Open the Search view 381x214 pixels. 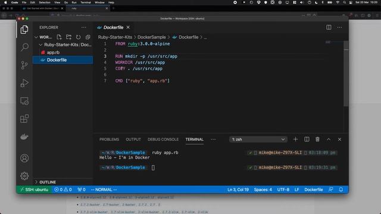pos(24,47)
